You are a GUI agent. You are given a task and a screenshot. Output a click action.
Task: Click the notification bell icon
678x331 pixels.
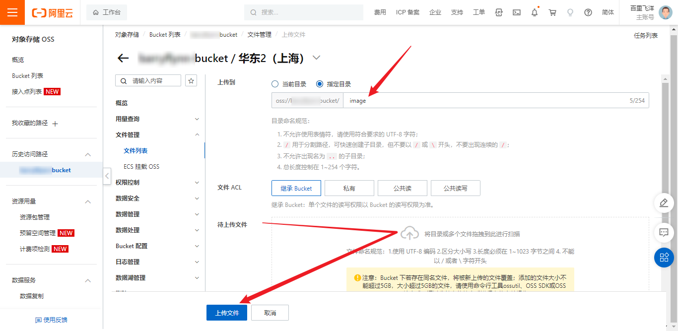535,12
